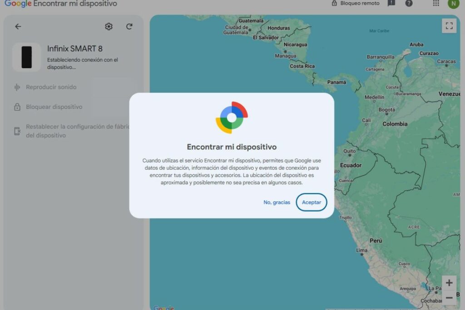Refresh device location with the reload icon
Screen dimensions: 465x310
[x=129, y=26]
